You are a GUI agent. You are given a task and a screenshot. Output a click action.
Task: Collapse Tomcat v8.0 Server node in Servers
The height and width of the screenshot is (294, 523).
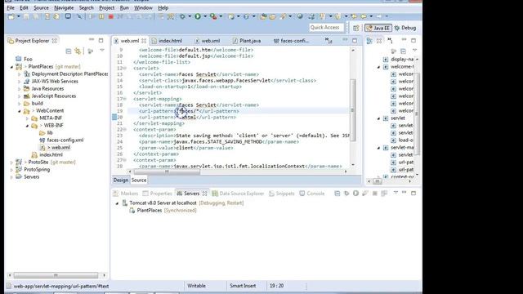pyautogui.click(x=117, y=203)
